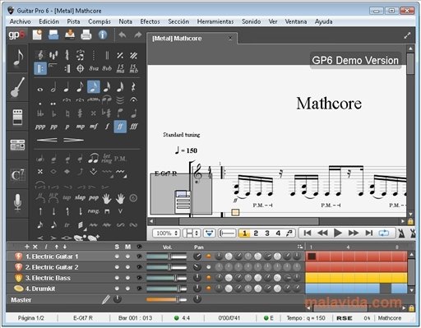
Task: Open the 100% zoom dropdown
Action: pyautogui.click(x=166, y=233)
